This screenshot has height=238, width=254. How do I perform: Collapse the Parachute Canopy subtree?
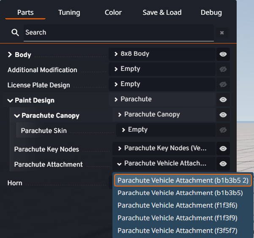click(16, 116)
